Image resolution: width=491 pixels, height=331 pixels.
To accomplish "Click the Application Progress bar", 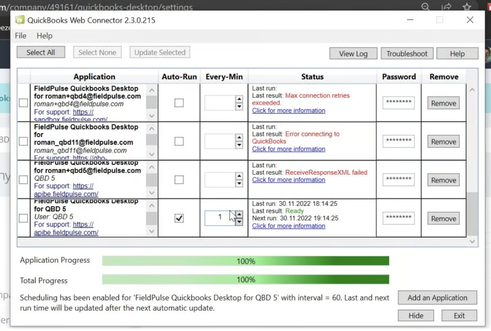I will pyautogui.click(x=246, y=261).
